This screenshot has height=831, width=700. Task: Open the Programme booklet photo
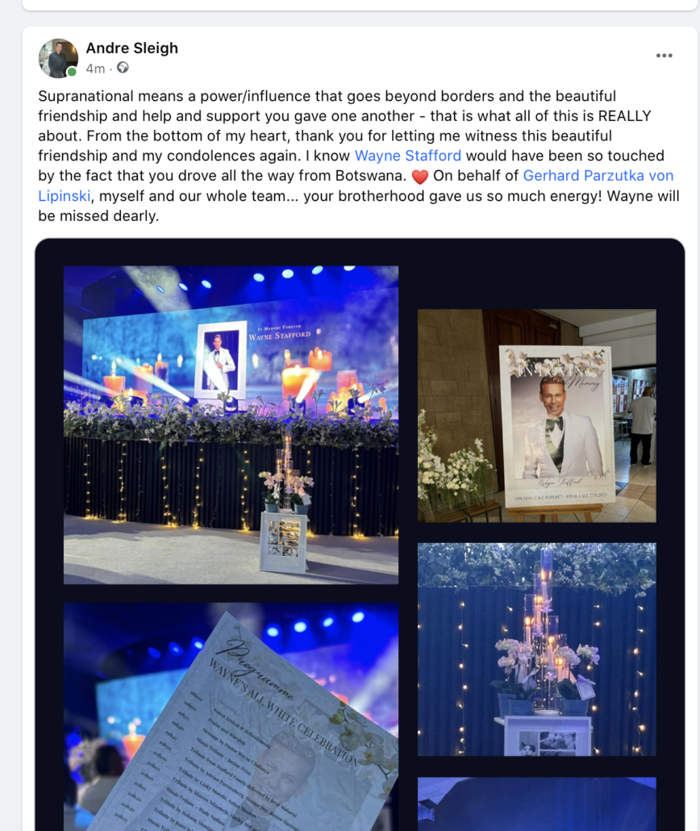231,716
